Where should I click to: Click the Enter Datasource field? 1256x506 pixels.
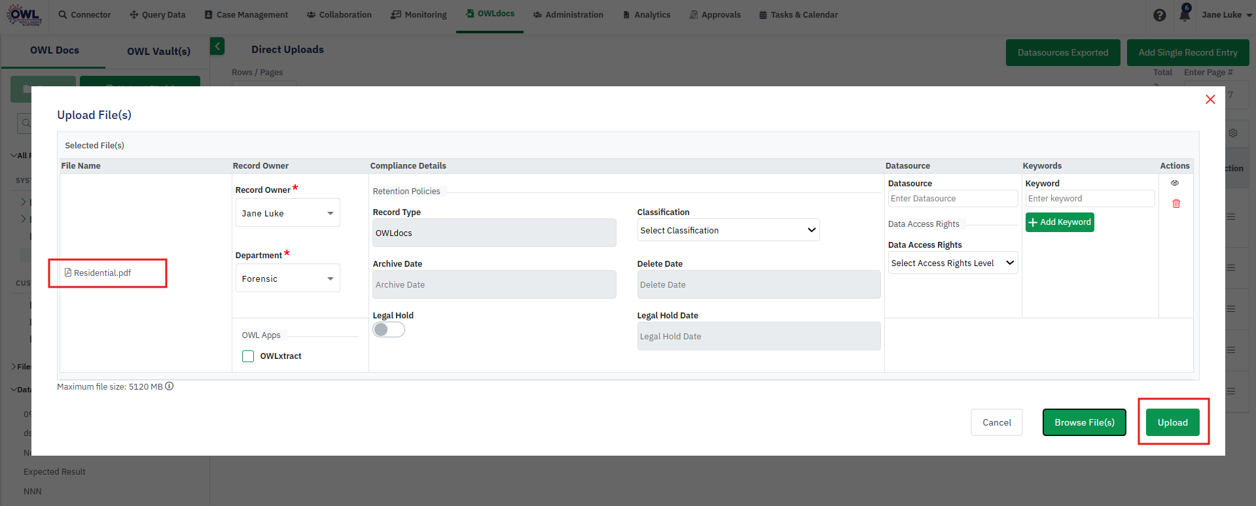(x=953, y=199)
